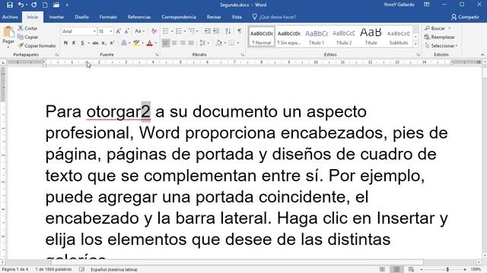Align text to the left
This screenshot has width=487, height=273.
[x=166, y=43]
